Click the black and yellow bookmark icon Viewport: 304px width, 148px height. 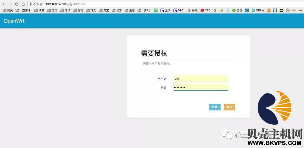pos(281,10)
